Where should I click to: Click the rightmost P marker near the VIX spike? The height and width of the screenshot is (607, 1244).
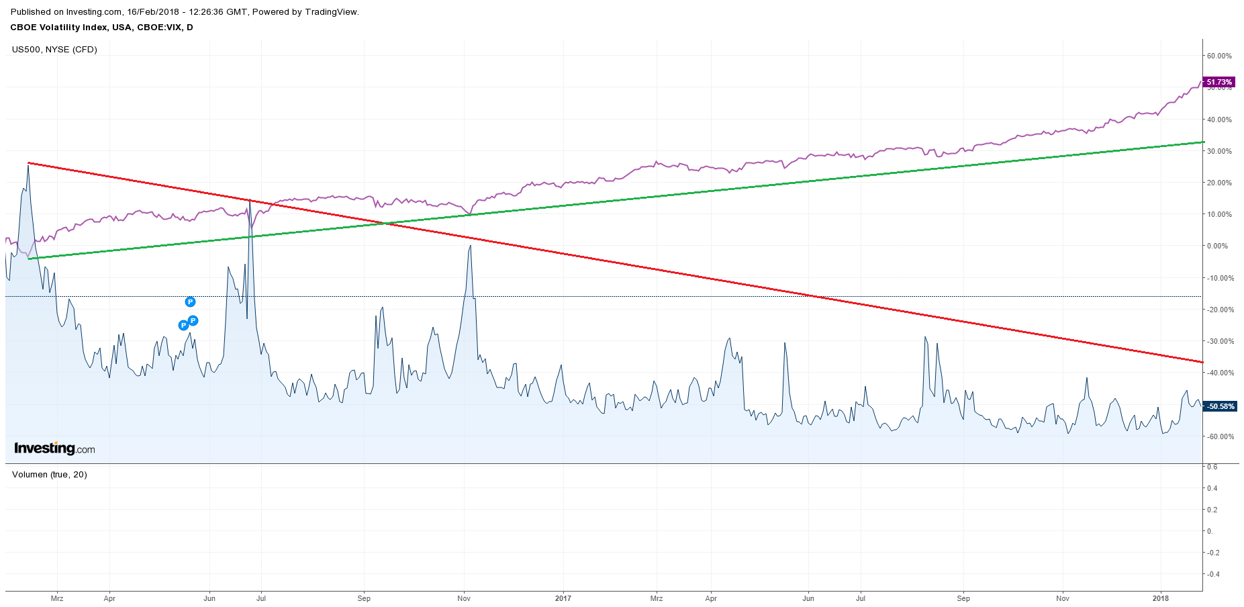tap(193, 321)
